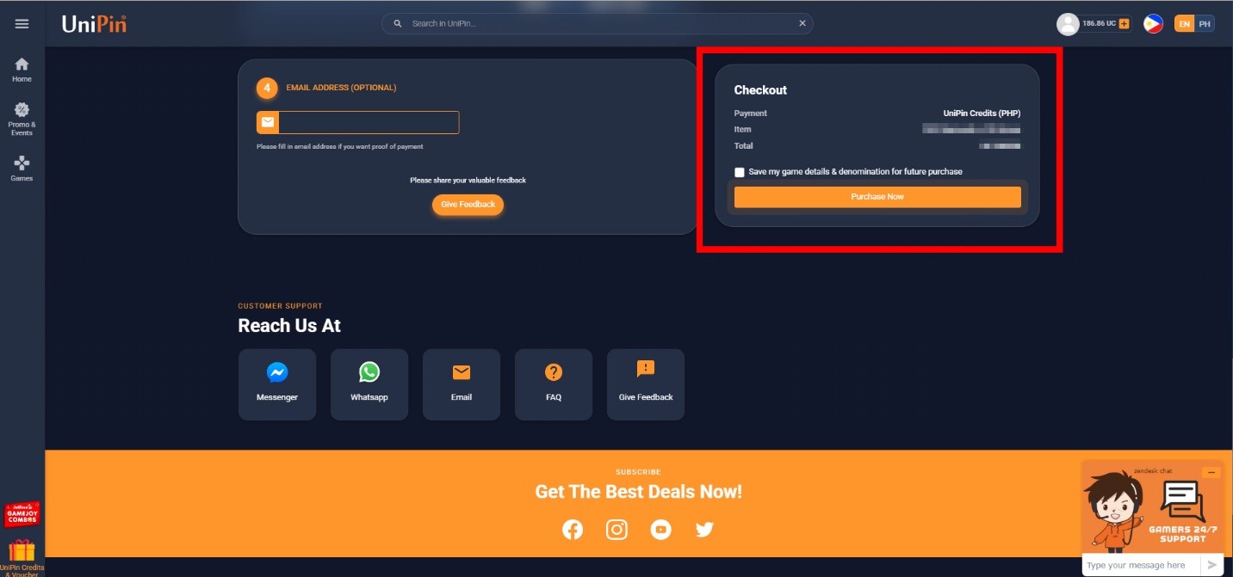The image size is (1233, 577).
Task: Clear the search field with the X icon
Action: [x=802, y=23]
